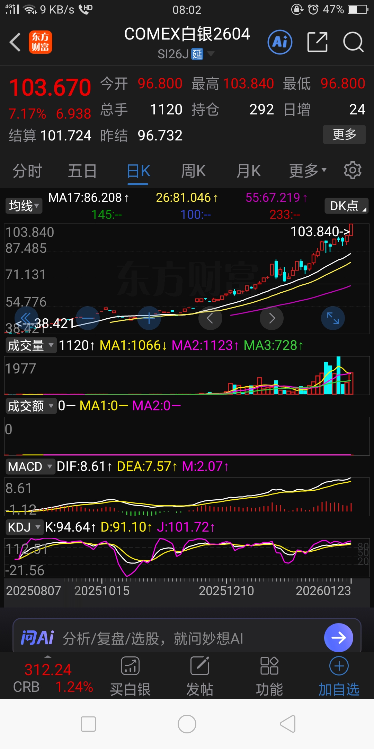Move chart left with previous arrow
The image size is (374, 749).
tap(210, 318)
